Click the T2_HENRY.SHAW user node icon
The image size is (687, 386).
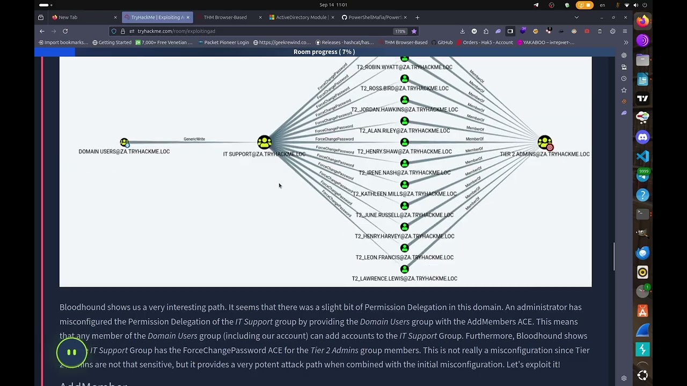coord(404,143)
